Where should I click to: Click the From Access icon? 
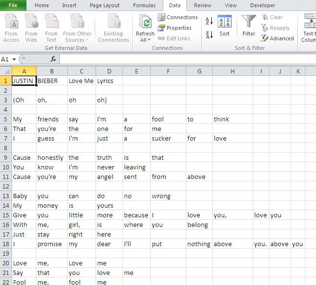(12, 28)
